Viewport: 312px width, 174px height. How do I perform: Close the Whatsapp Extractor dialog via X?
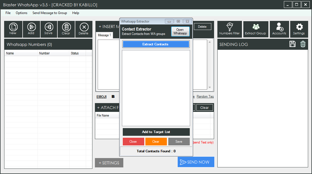187,21
